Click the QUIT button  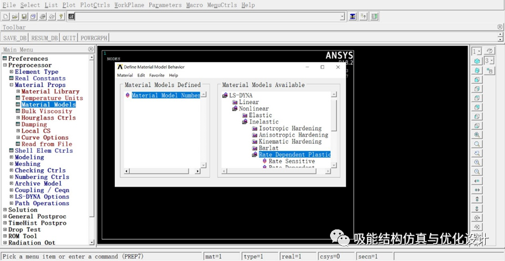pos(69,37)
